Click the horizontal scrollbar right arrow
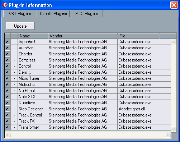 coord(167,135)
